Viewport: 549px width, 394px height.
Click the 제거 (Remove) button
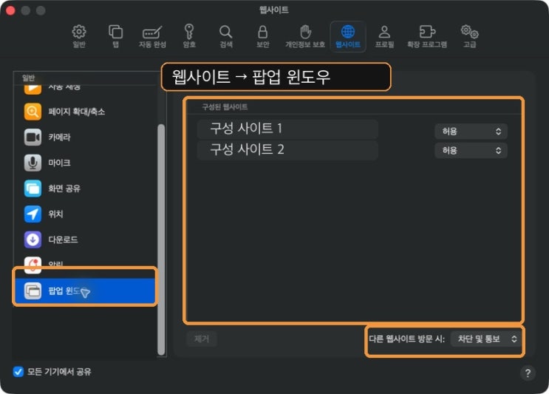pyautogui.click(x=202, y=339)
